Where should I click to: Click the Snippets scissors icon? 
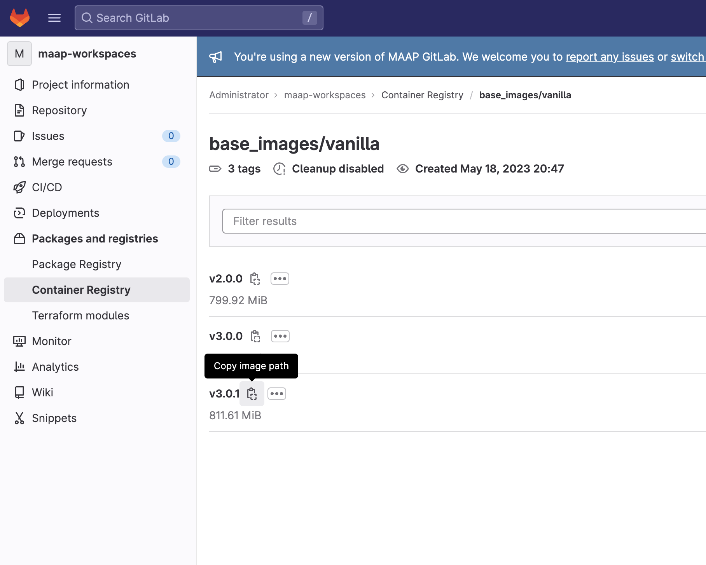tap(19, 418)
